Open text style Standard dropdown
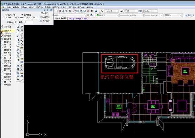Image resolution: width=195 pixels, height=138 pixels. 111,11
